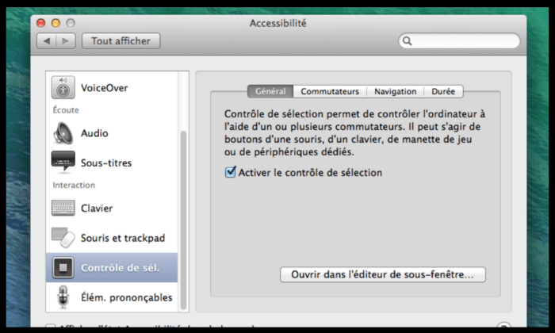Open Élém. prononçables microphone icon
The image size is (555, 333).
(63, 297)
